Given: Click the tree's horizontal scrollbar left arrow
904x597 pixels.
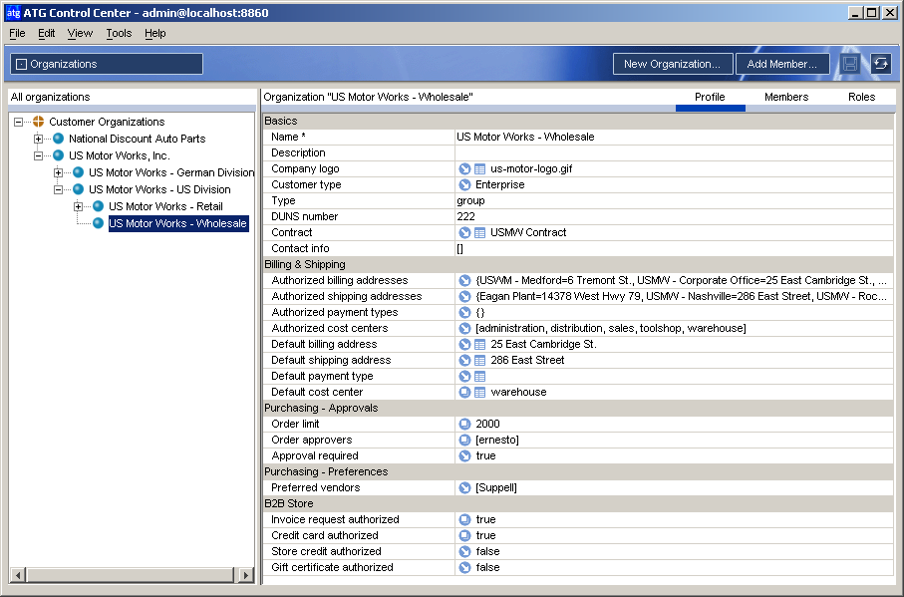Looking at the screenshot, I should pos(18,574).
